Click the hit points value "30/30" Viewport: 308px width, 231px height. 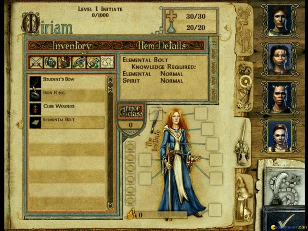196,16
